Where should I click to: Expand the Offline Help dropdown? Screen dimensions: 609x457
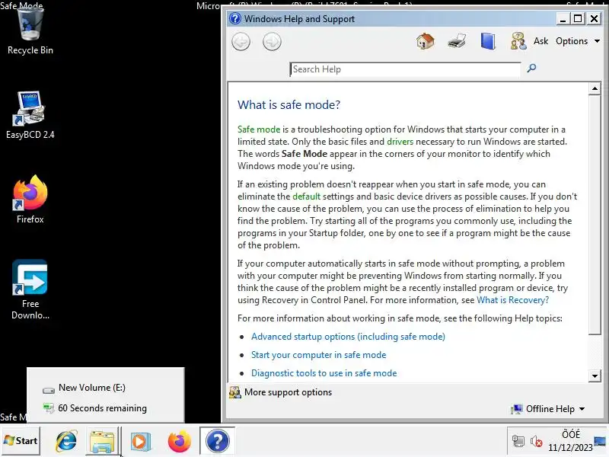pos(547,409)
